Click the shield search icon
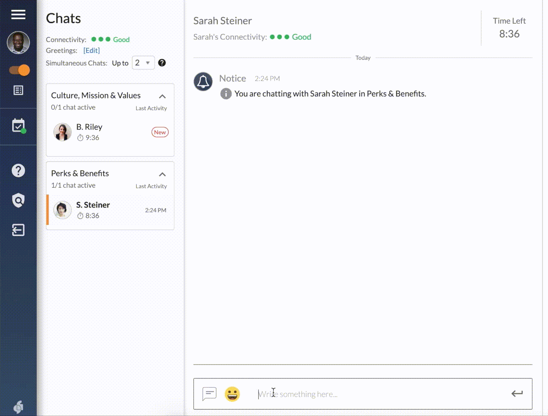Viewport: 548px width, 416px height. (18, 200)
